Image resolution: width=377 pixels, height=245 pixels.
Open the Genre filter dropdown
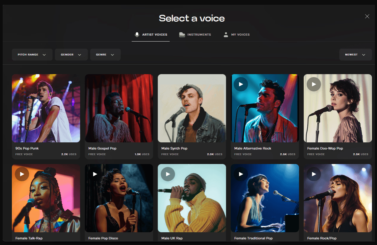(x=105, y=55)
